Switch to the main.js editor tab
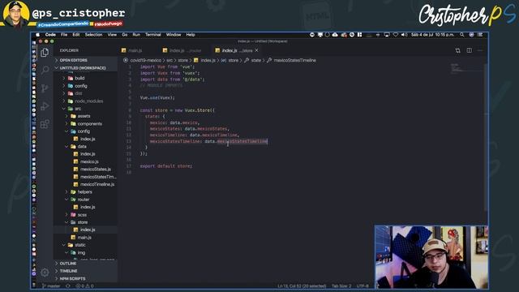This screenshot has width=519, height=292. (135, 50)
